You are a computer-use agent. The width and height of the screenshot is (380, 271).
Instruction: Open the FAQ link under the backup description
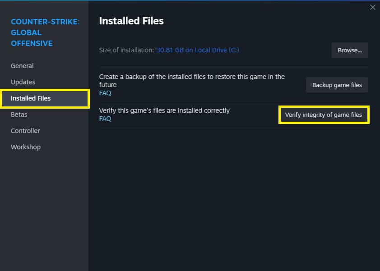tap(105, 93)
